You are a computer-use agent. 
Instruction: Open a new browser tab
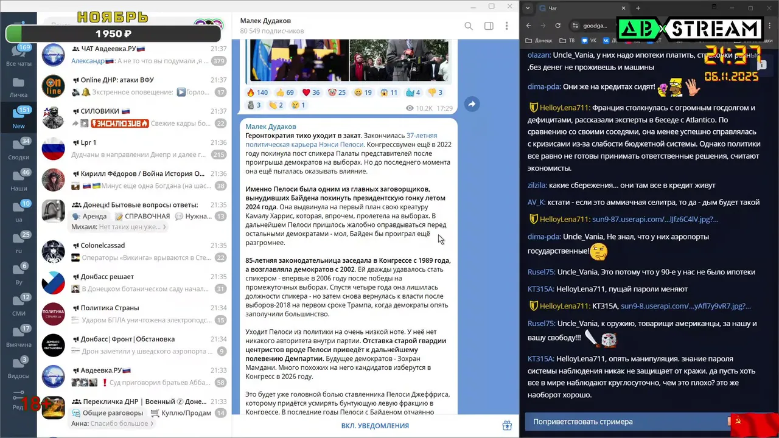click(638, 8)
